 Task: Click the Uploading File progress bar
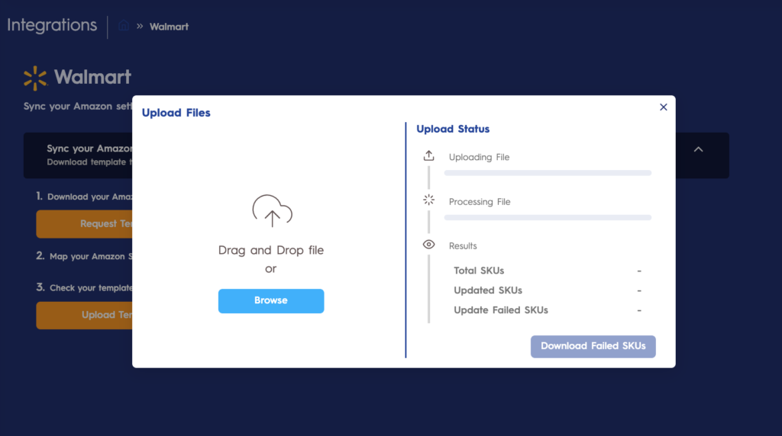[548, 173]
